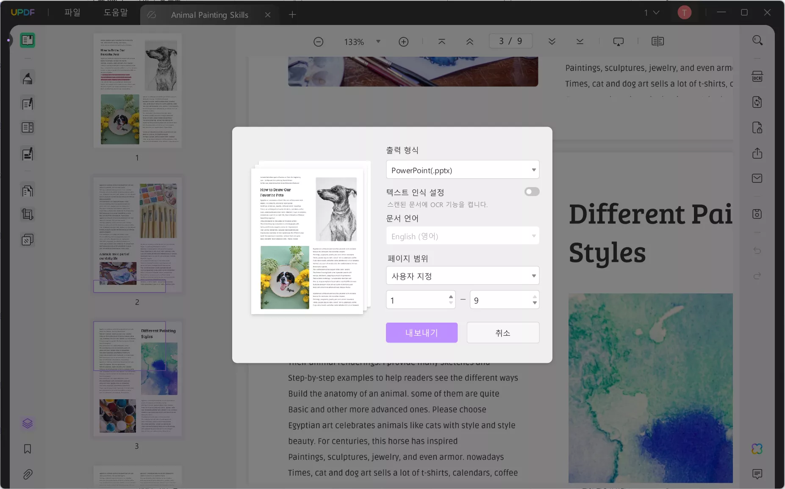
Task: Click the Redo arrow in right sidebar
Action: pos(757,276)
